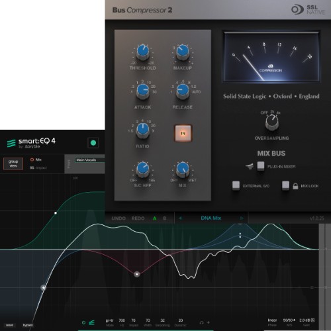Image resolution: width=331 pixels, height=331 pixels.
Task: Open group view in smart:EQ
Action: pos(13,164)
